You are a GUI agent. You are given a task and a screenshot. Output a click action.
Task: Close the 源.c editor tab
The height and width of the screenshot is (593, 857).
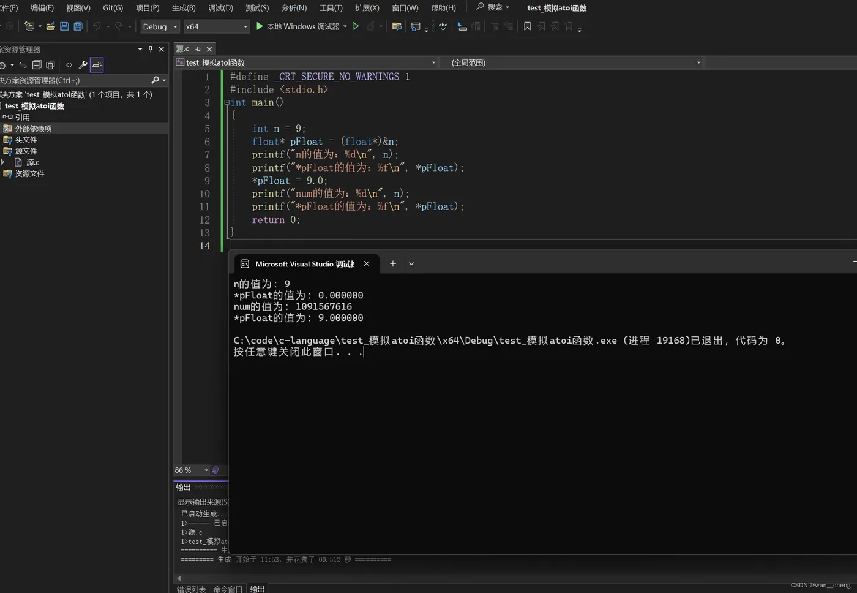[209, 49]
